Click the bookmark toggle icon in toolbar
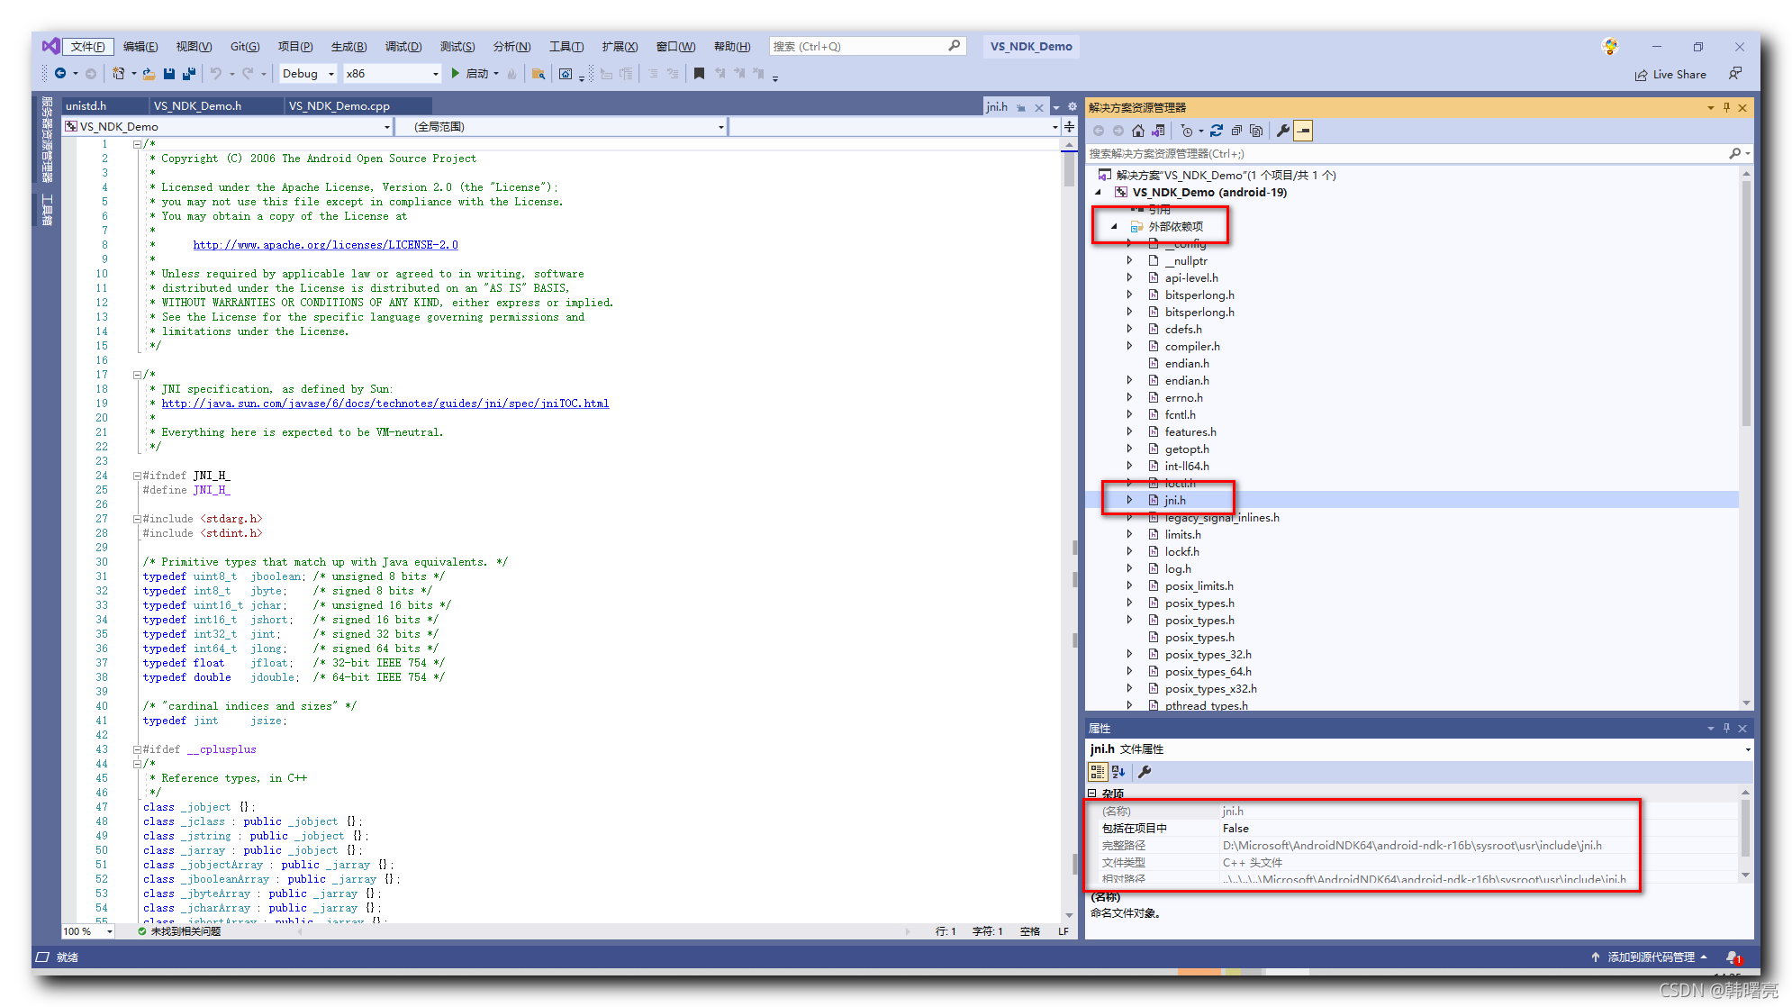 pyautogui.click(x=699, y=74)
